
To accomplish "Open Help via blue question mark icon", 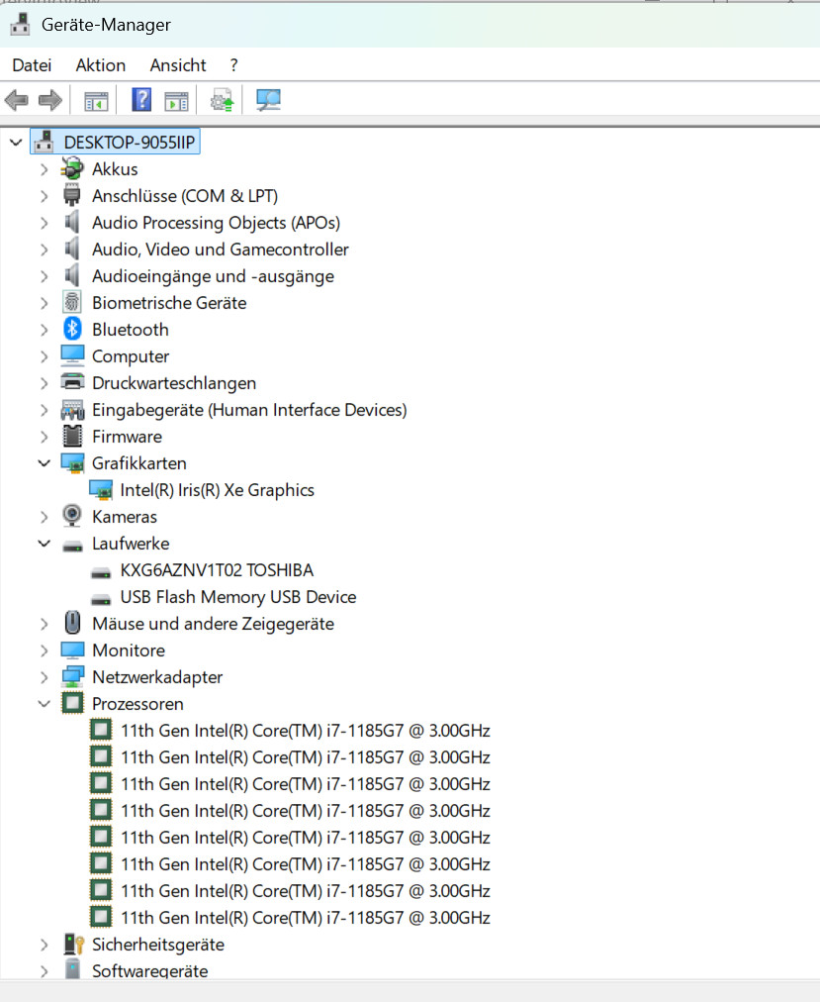I will click(x=141, y=100).
